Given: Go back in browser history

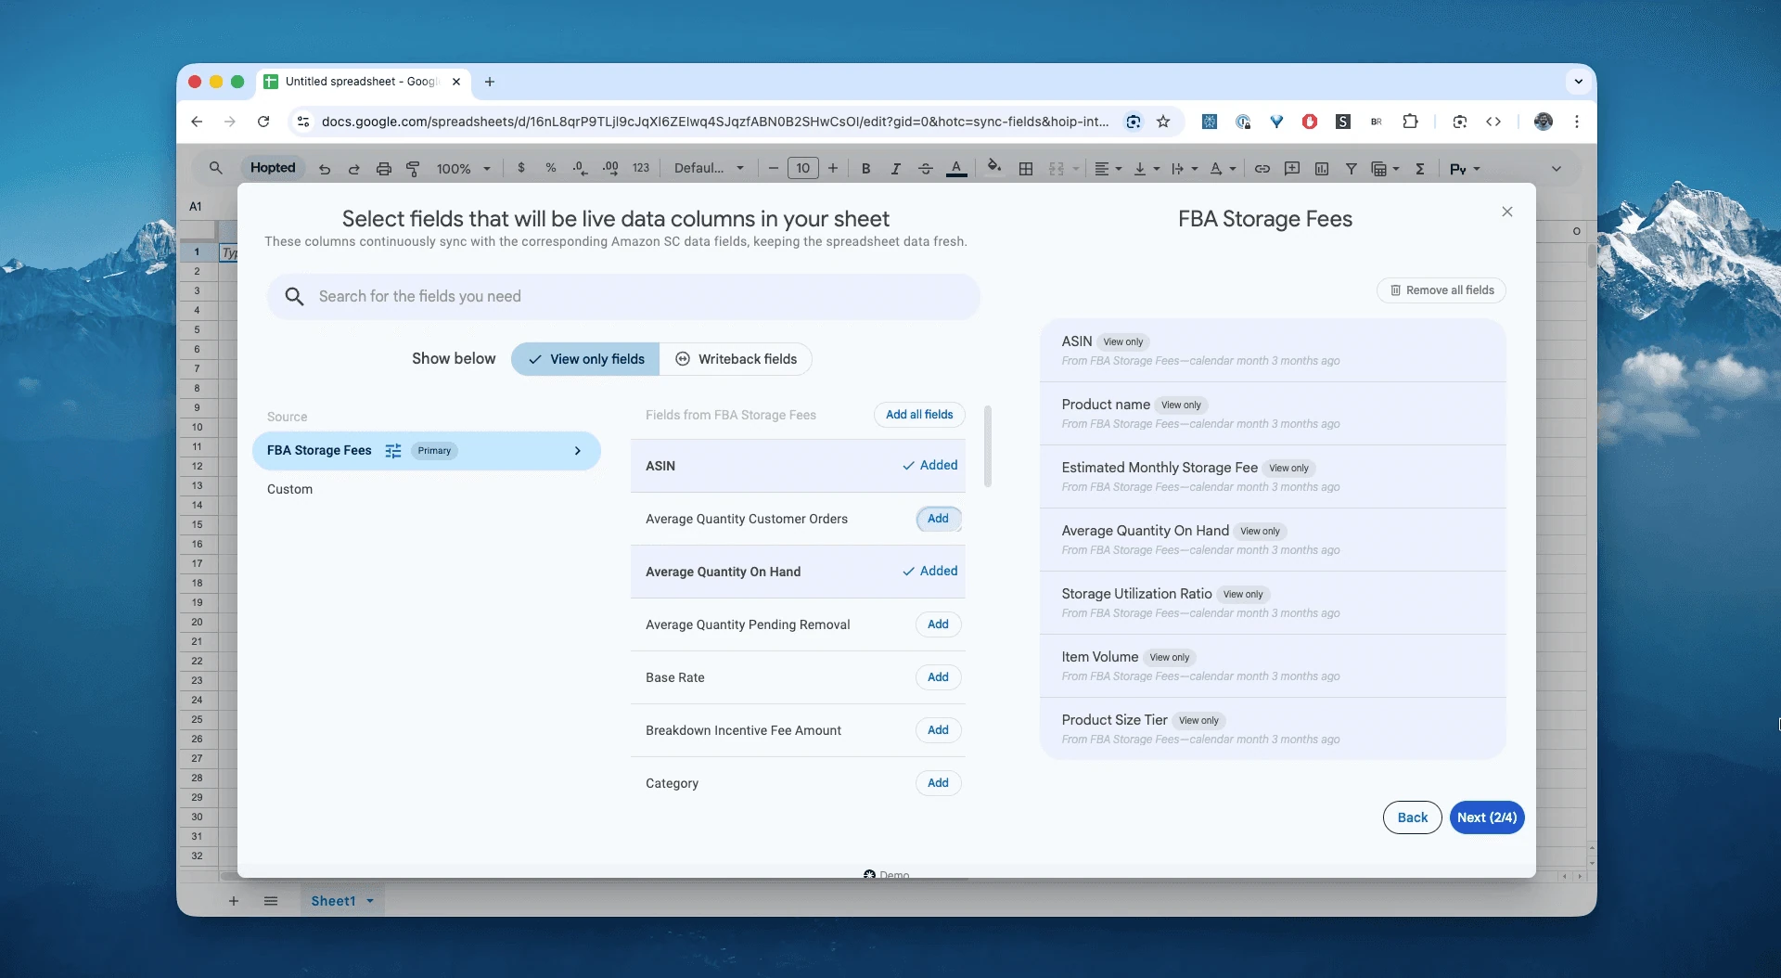Looking at the screenshot, I should coord(197,122).
